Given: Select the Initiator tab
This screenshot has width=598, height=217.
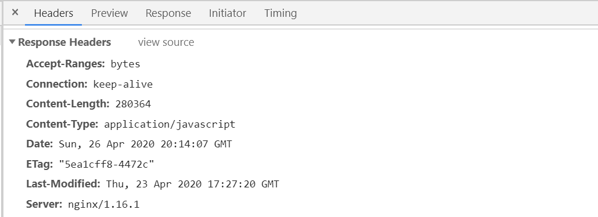Looking at the screenshot, I should pos(228,13).
